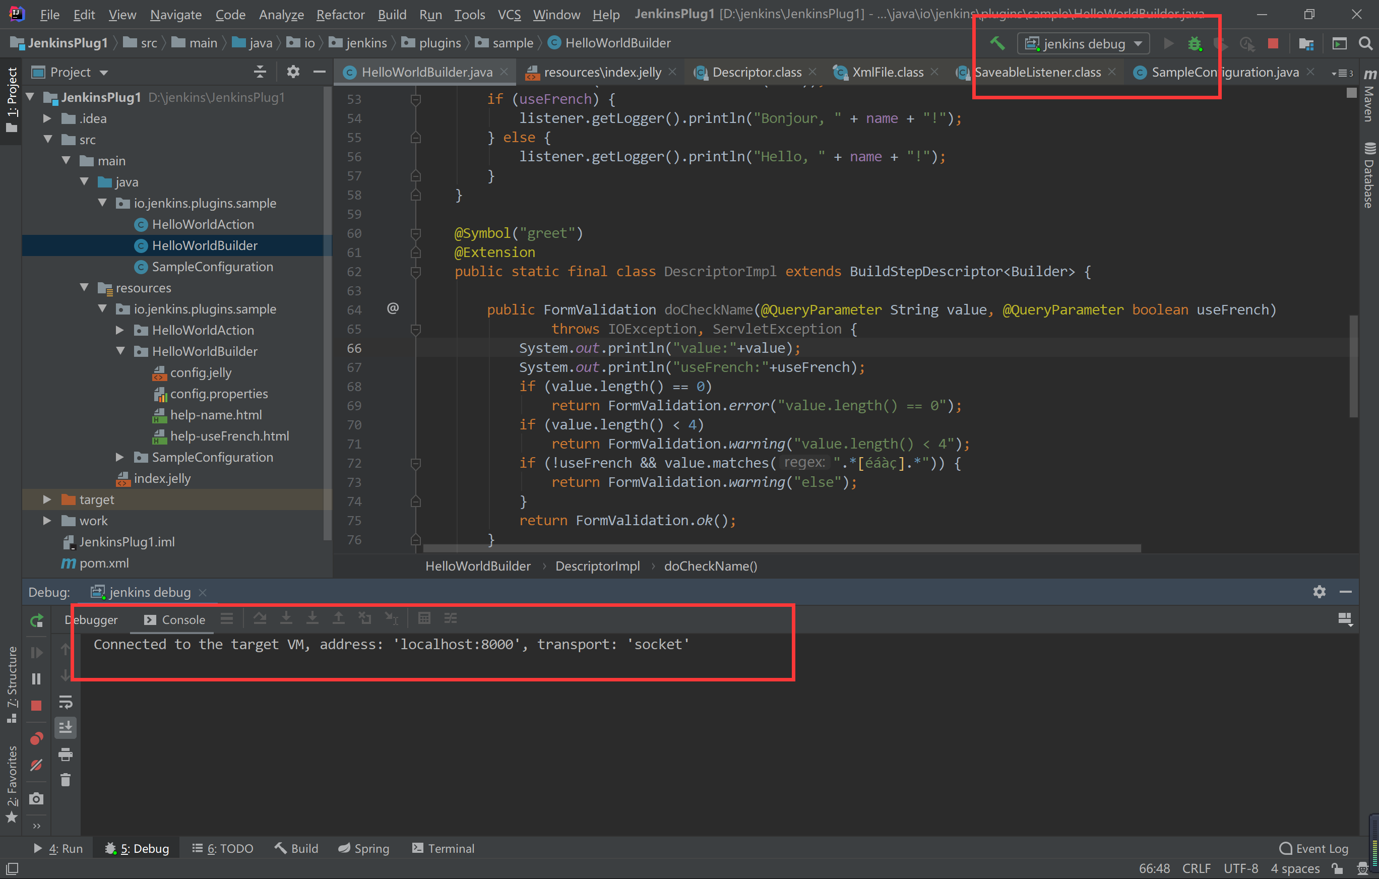The width and height of the screenshot is (1379, 879).
Task: Toggle Mute Breakpoints in debug sidebar
Action: (37, 766)
